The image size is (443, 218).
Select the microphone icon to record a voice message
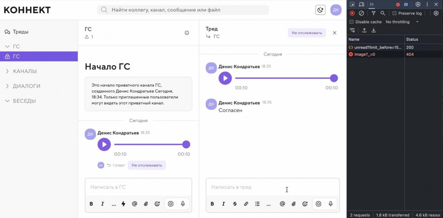(x=330, y=204)
